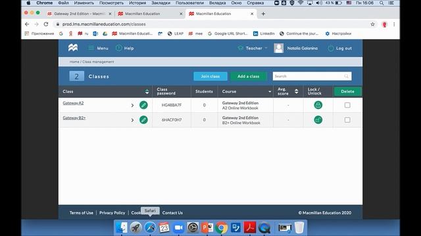Click the search magnifier icon in Search box
This screenshot has width=421, height=236.
click(347, 76)
